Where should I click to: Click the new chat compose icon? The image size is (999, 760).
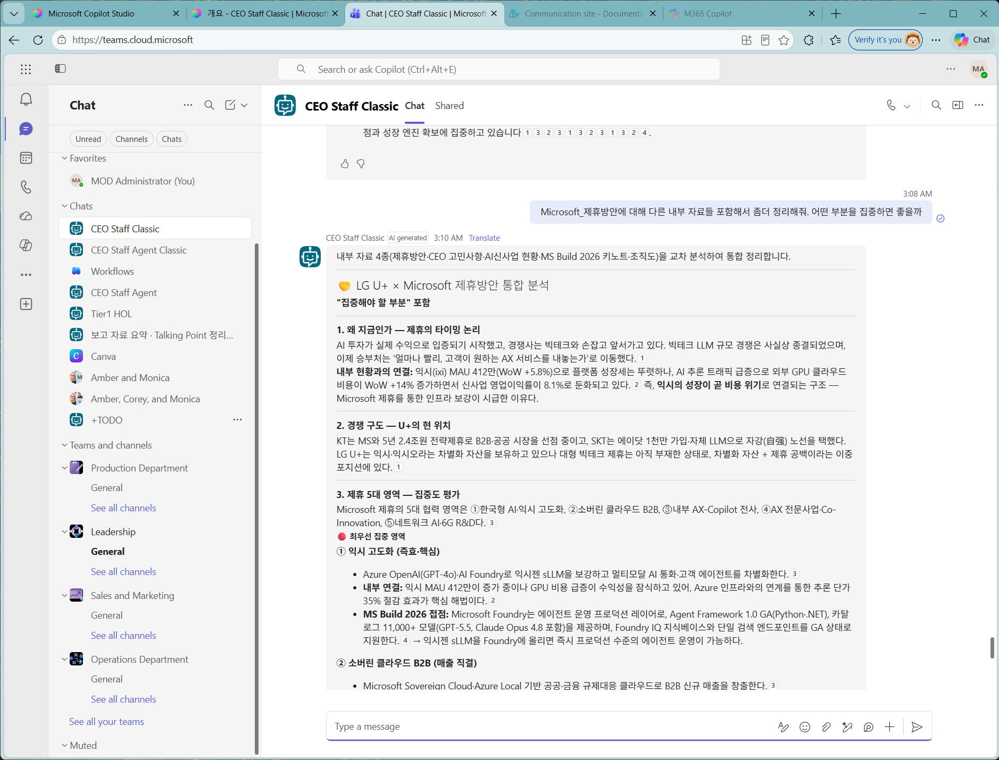click(230, 105)
